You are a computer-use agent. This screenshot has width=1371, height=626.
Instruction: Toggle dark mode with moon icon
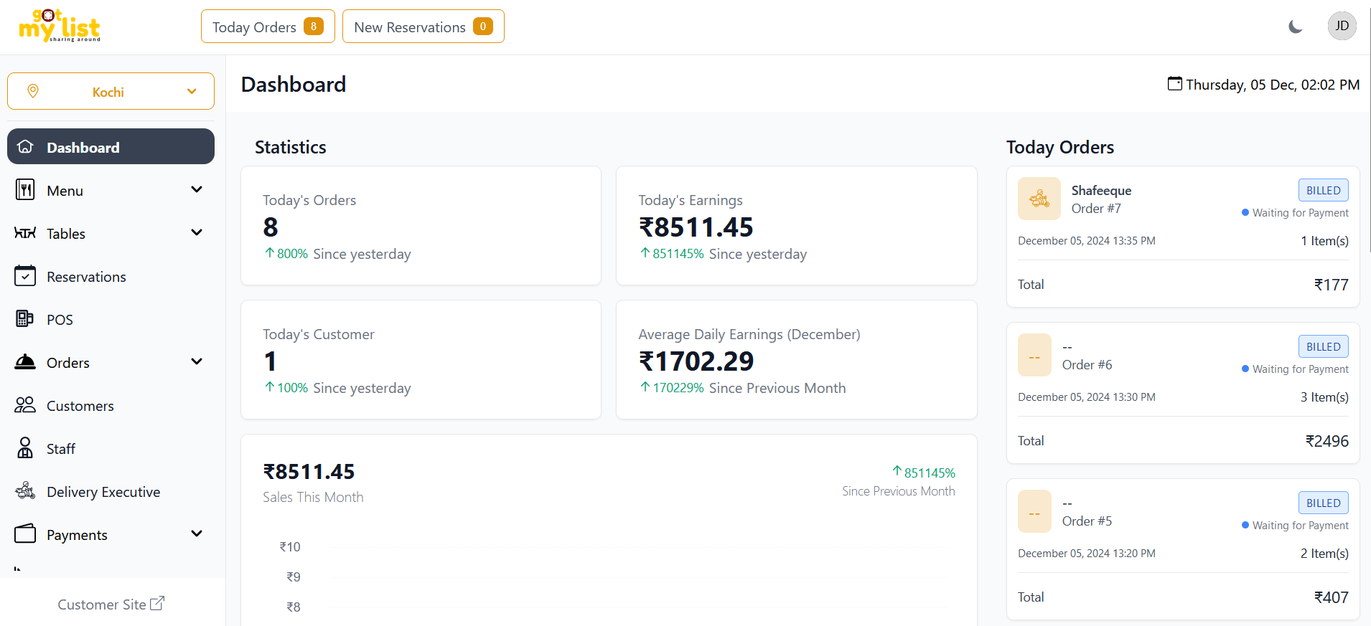click(x=1295, y=27)
